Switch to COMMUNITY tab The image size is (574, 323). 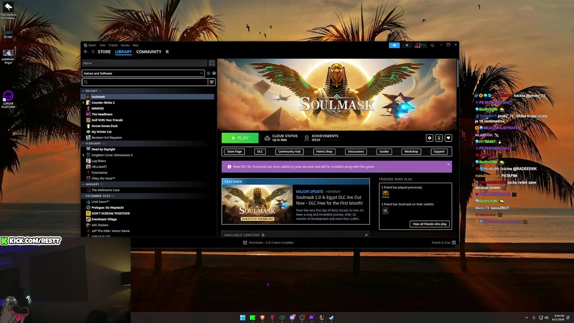[149, 52]
